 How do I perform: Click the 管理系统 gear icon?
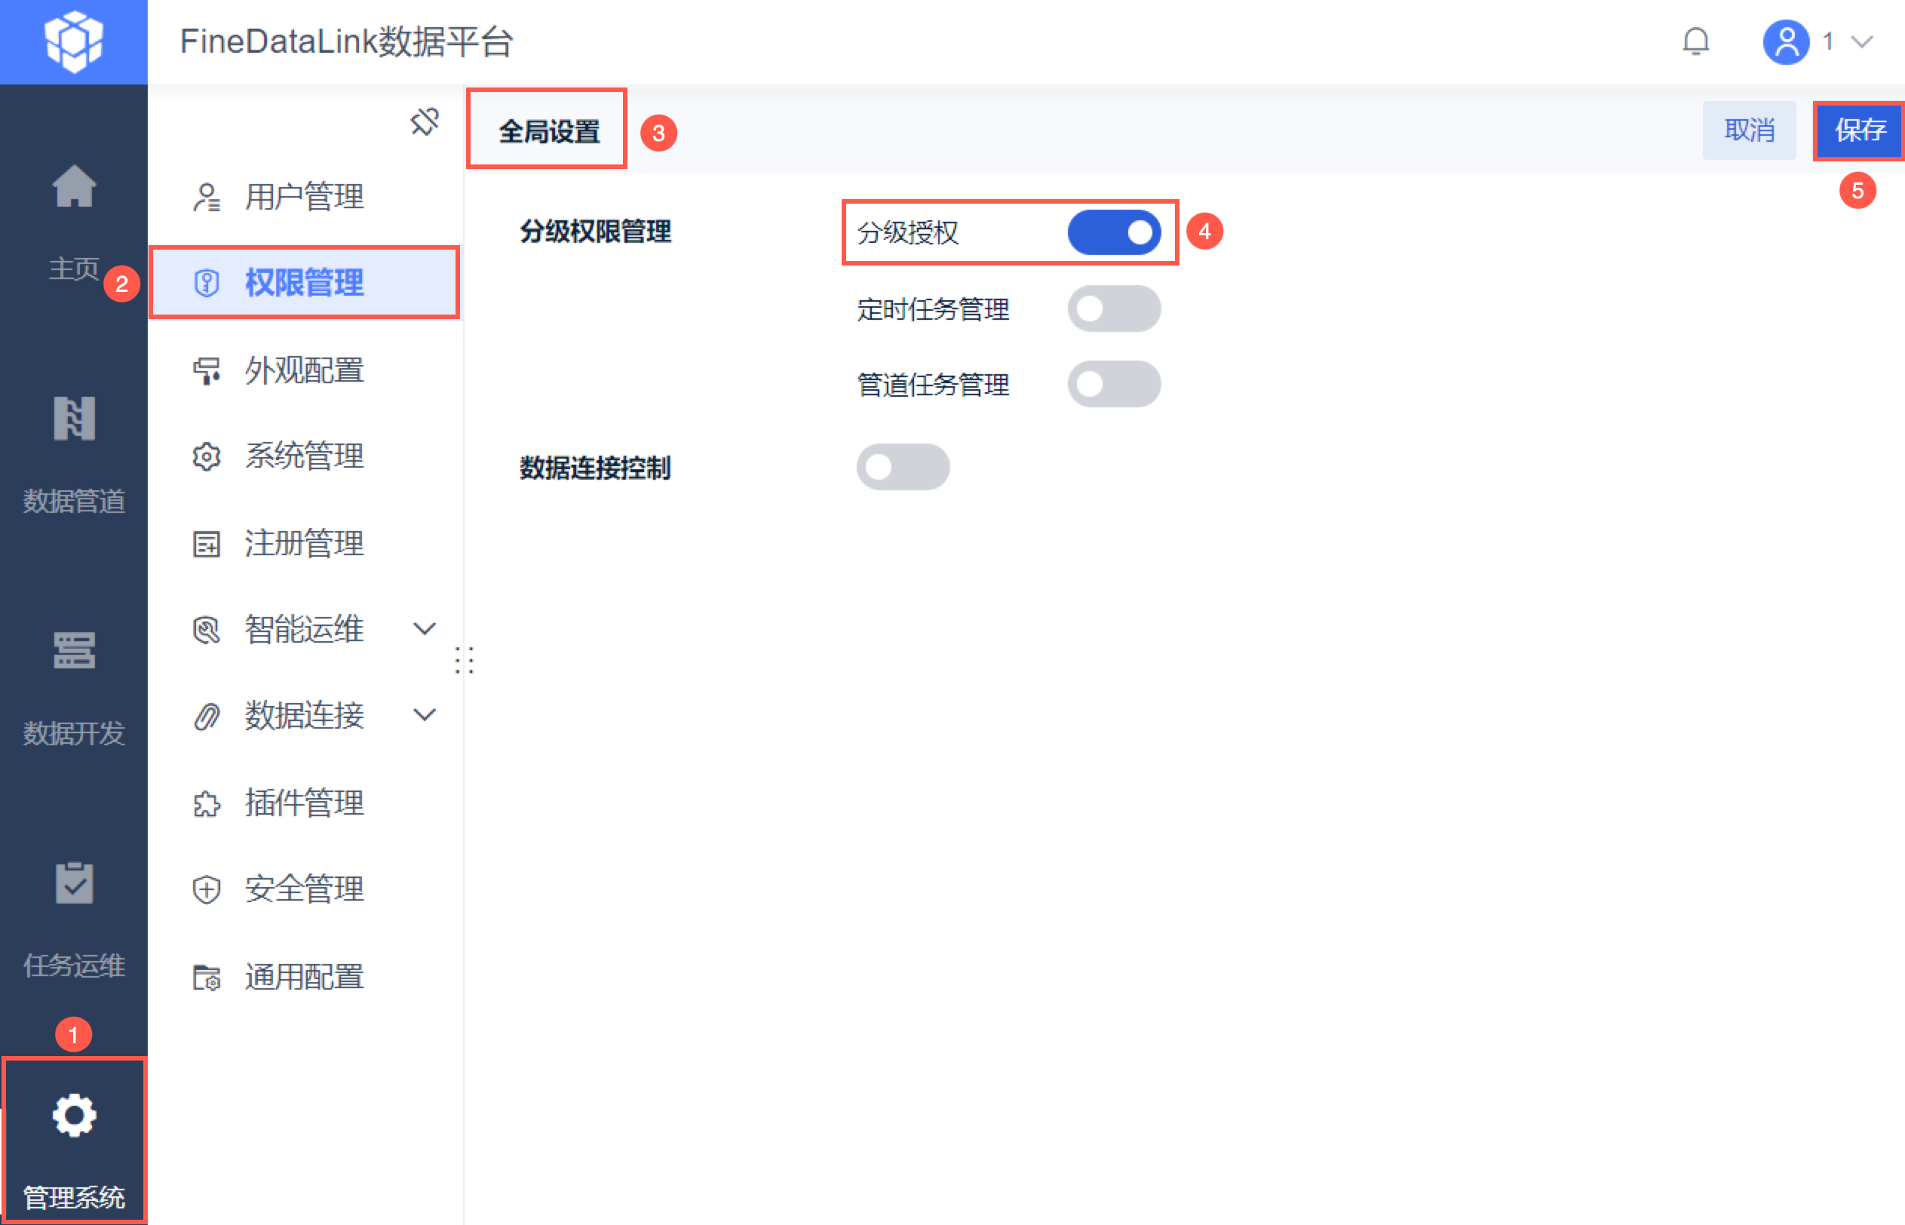[74, 1115]
